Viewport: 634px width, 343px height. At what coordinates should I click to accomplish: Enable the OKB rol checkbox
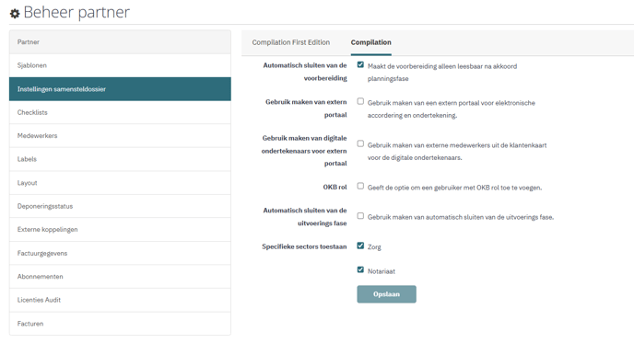point(360,186)
